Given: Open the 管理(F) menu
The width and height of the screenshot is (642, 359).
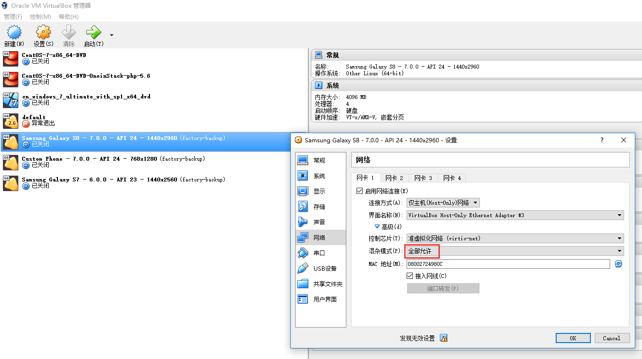Looking at the screenshot, I should pos(13,17).
